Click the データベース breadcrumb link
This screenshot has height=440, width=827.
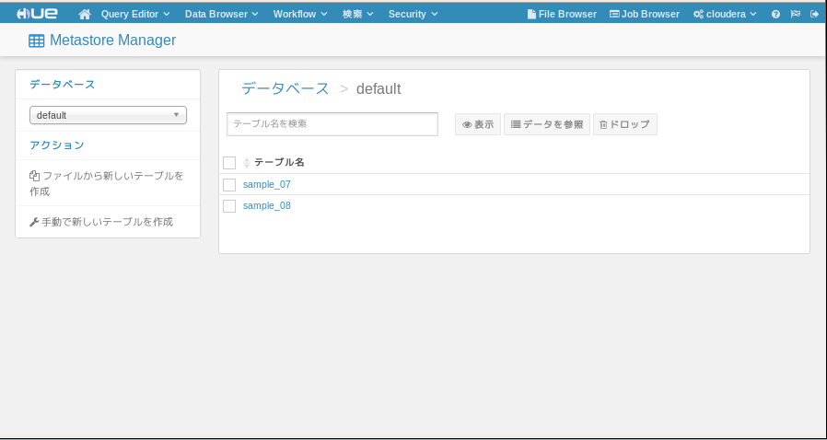285,88
